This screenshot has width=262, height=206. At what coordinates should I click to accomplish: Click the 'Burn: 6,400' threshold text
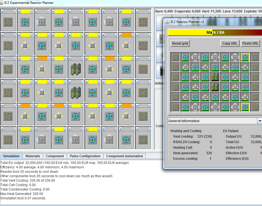(x=164, y=11)
